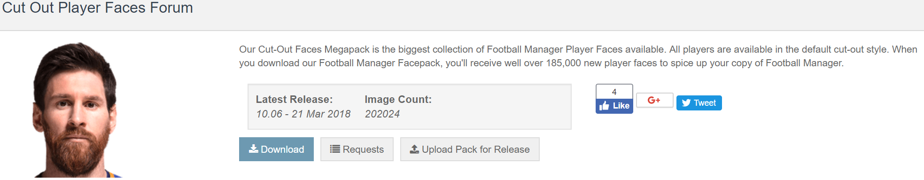The height and width of the screenshot is (180, 924).
Task: Open the Requests page
Action: [x=357, y=149]
